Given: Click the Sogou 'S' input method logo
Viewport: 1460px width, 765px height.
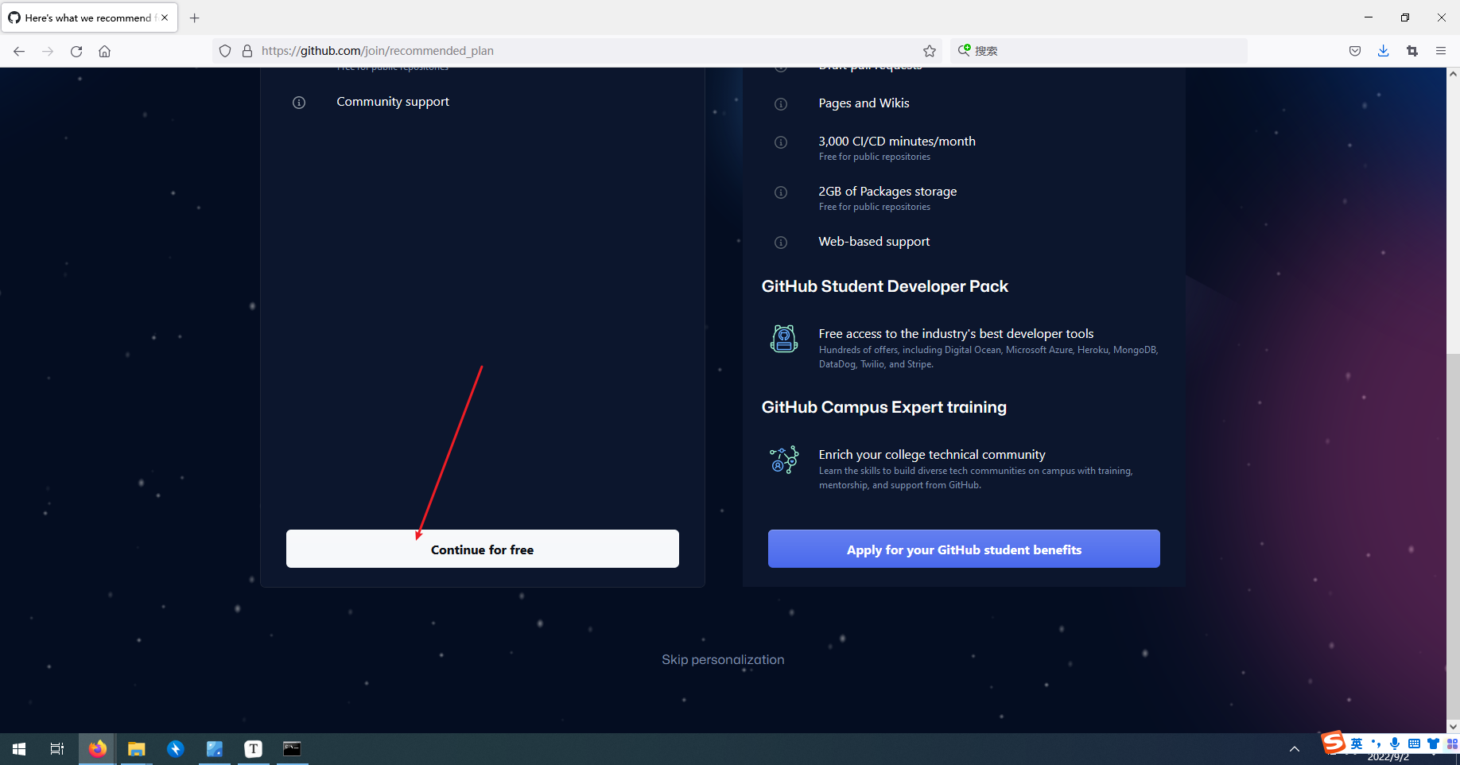Looking at the screenshot, I should (x=1334, y=743).
